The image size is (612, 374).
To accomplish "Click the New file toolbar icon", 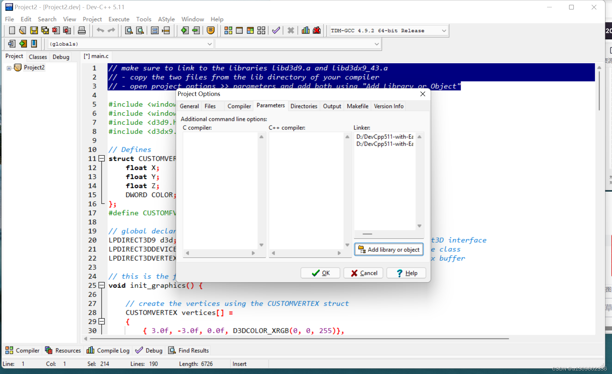I will click(x=12, y=31).
